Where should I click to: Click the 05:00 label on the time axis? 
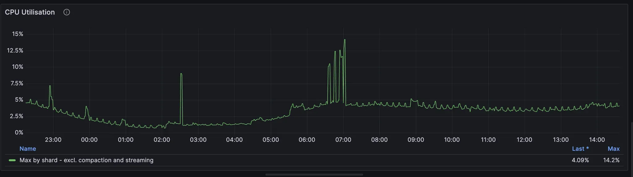[x=271, y=140]
